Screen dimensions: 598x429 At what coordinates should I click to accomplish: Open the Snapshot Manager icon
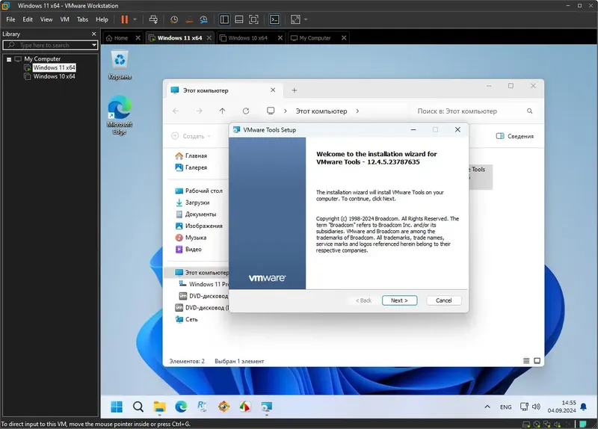[204, 19]
